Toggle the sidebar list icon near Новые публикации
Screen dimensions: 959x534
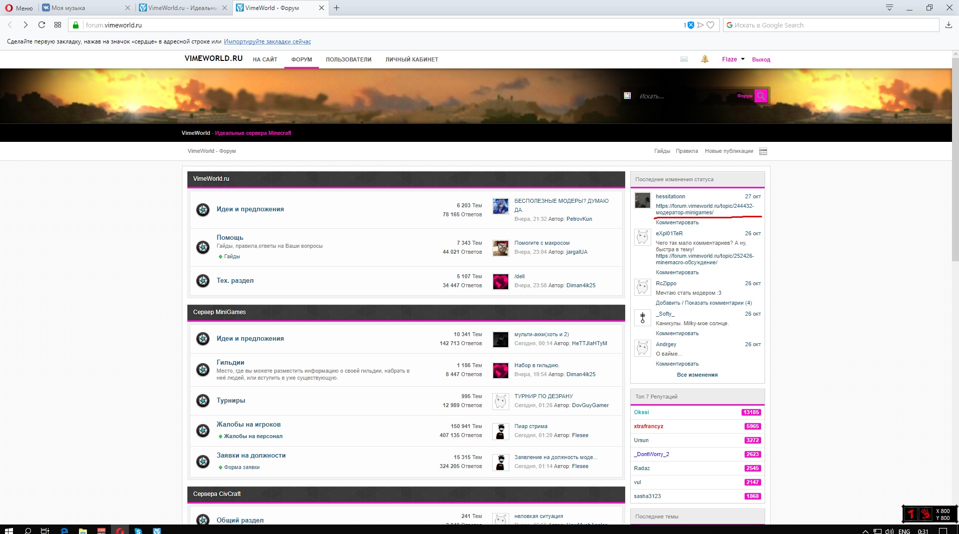point(763,151)
